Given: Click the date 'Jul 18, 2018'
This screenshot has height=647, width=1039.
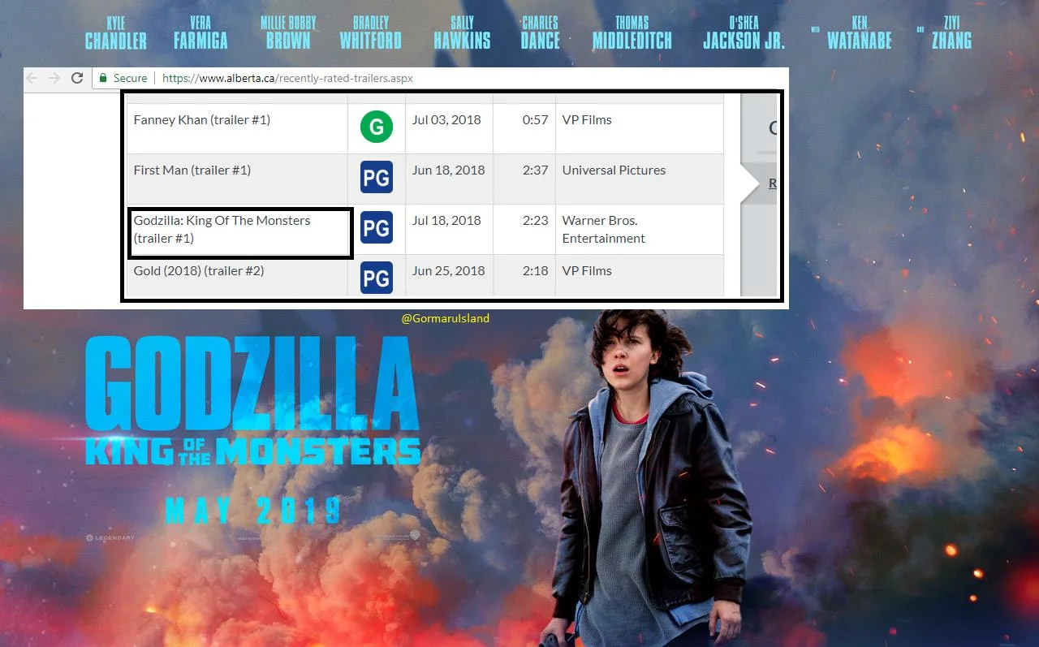Looking at the screenshot, I should pyautogui.click(x=446, y=221).
